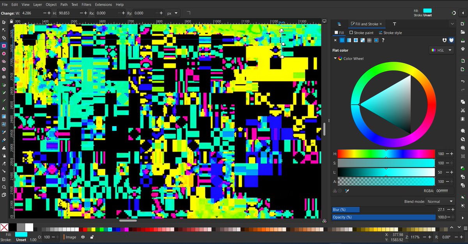
Task: Select the Gradient tool
Action: pos(4,116)
